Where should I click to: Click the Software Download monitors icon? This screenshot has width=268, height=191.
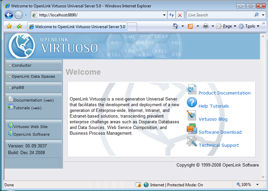click(x=192, y=128)
